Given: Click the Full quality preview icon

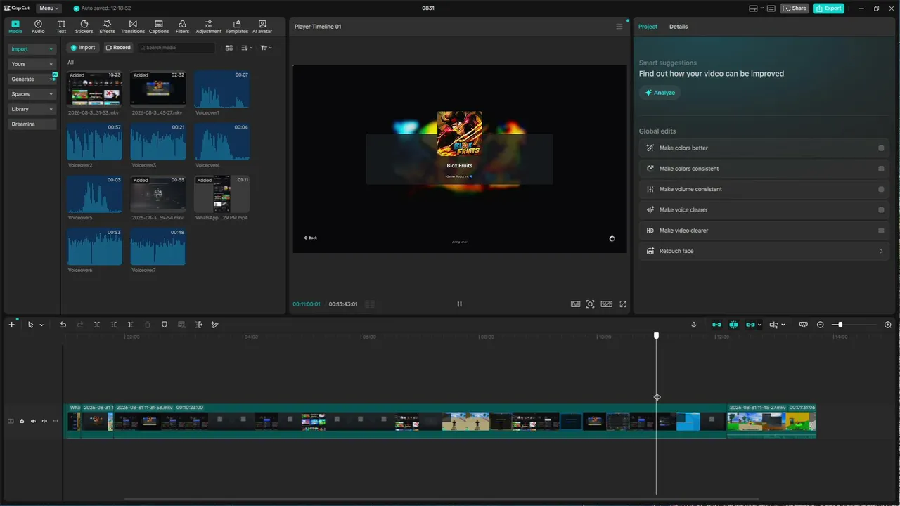Looking at the screenshot, I should [576, 304].
